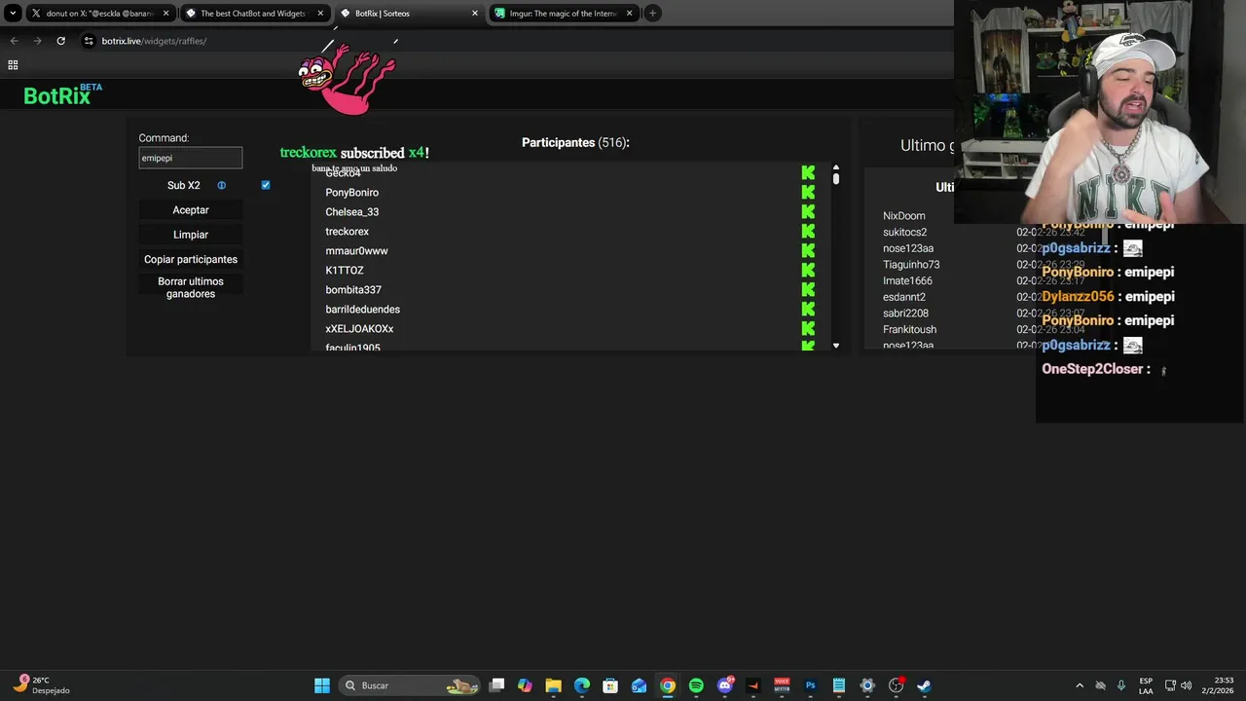
Task: Select participant barrildeduendes in the list
Action: [x=362, y=310]
